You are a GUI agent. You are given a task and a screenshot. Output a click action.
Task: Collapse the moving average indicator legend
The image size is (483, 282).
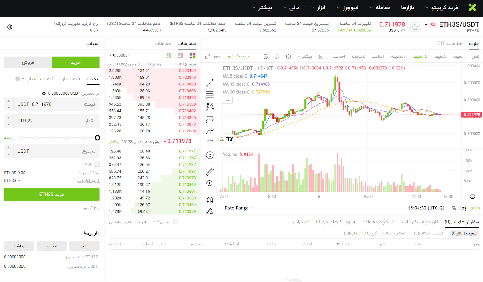tap(228, 100)
